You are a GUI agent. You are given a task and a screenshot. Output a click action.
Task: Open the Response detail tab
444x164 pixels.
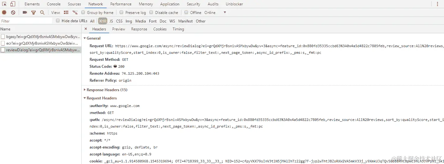tap(139, 29)
